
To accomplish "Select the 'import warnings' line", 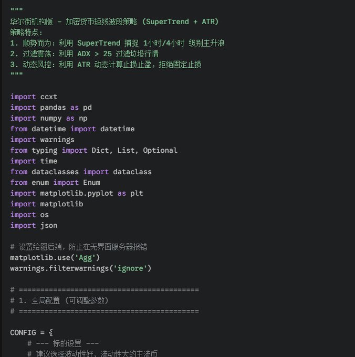I will click(x=42, y=140).
